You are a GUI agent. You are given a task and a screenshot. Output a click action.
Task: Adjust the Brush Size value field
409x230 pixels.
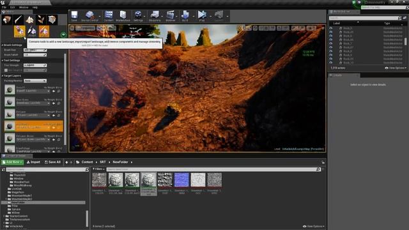pos(35,50)
